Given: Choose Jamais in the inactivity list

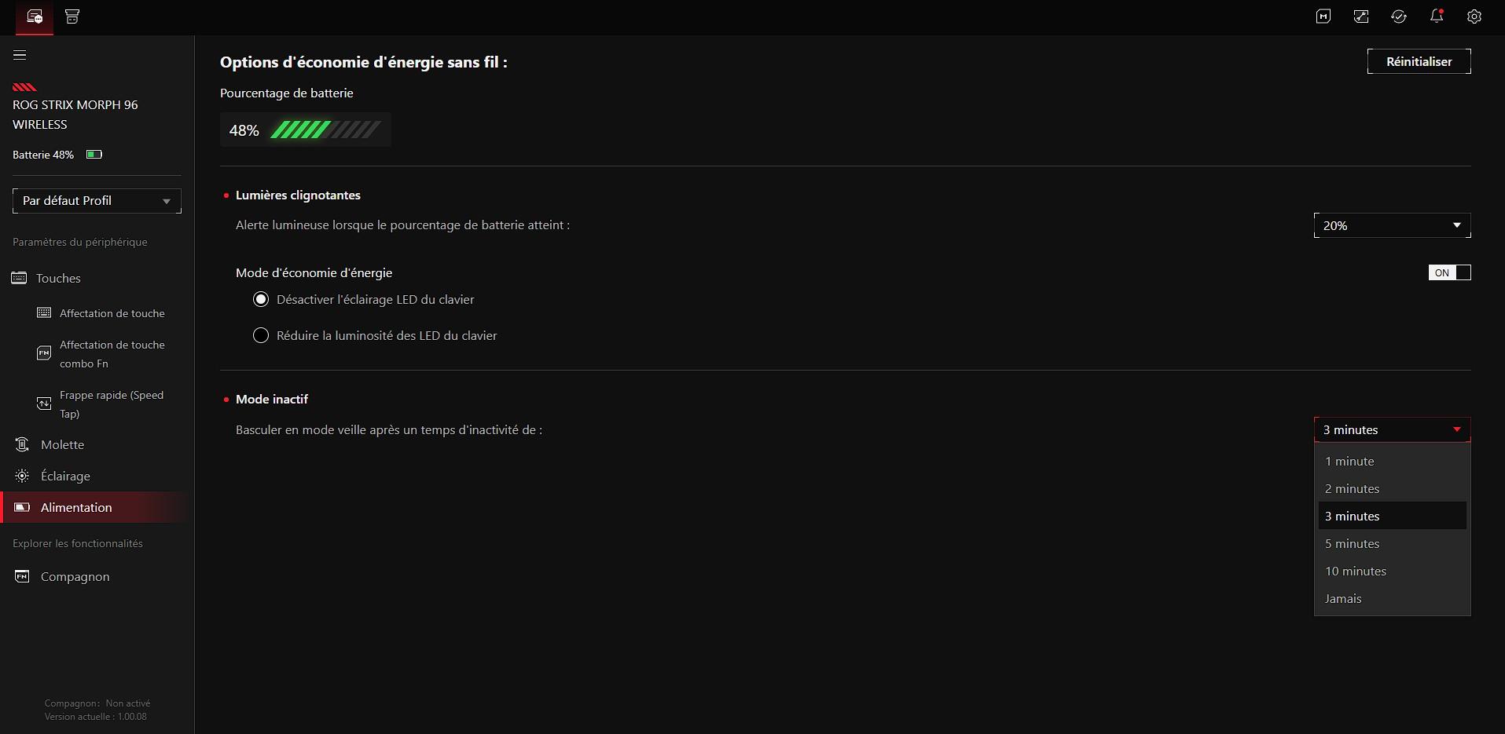Looking at the screenshot, I should tap(1343, 598).
